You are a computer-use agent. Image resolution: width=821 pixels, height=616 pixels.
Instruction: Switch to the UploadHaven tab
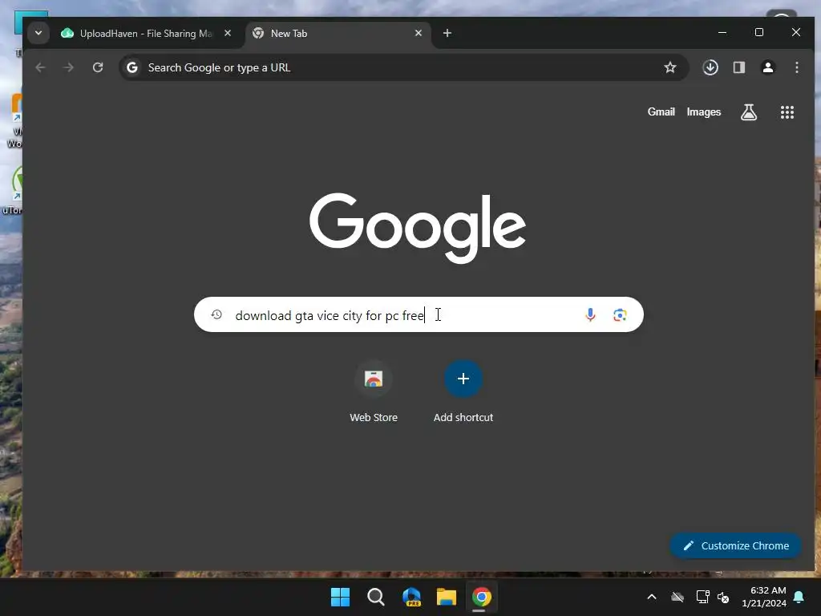point(147,34)
